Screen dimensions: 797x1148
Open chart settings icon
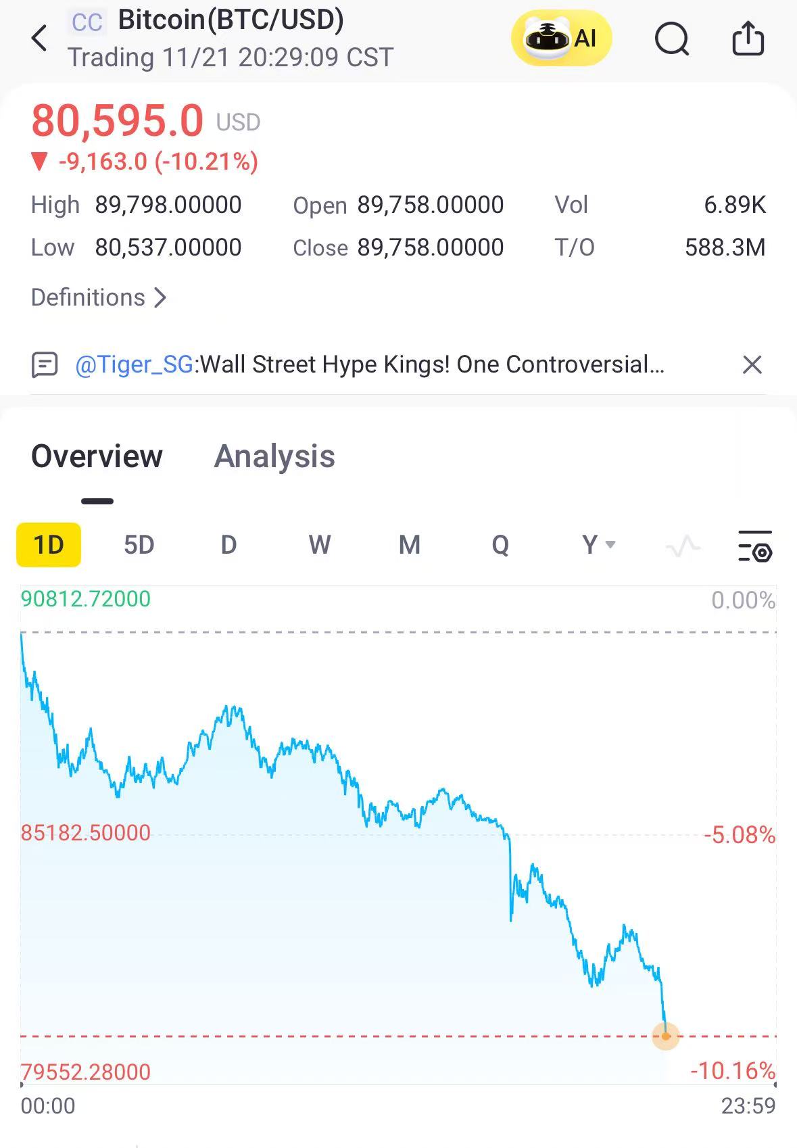coord(754,546)
